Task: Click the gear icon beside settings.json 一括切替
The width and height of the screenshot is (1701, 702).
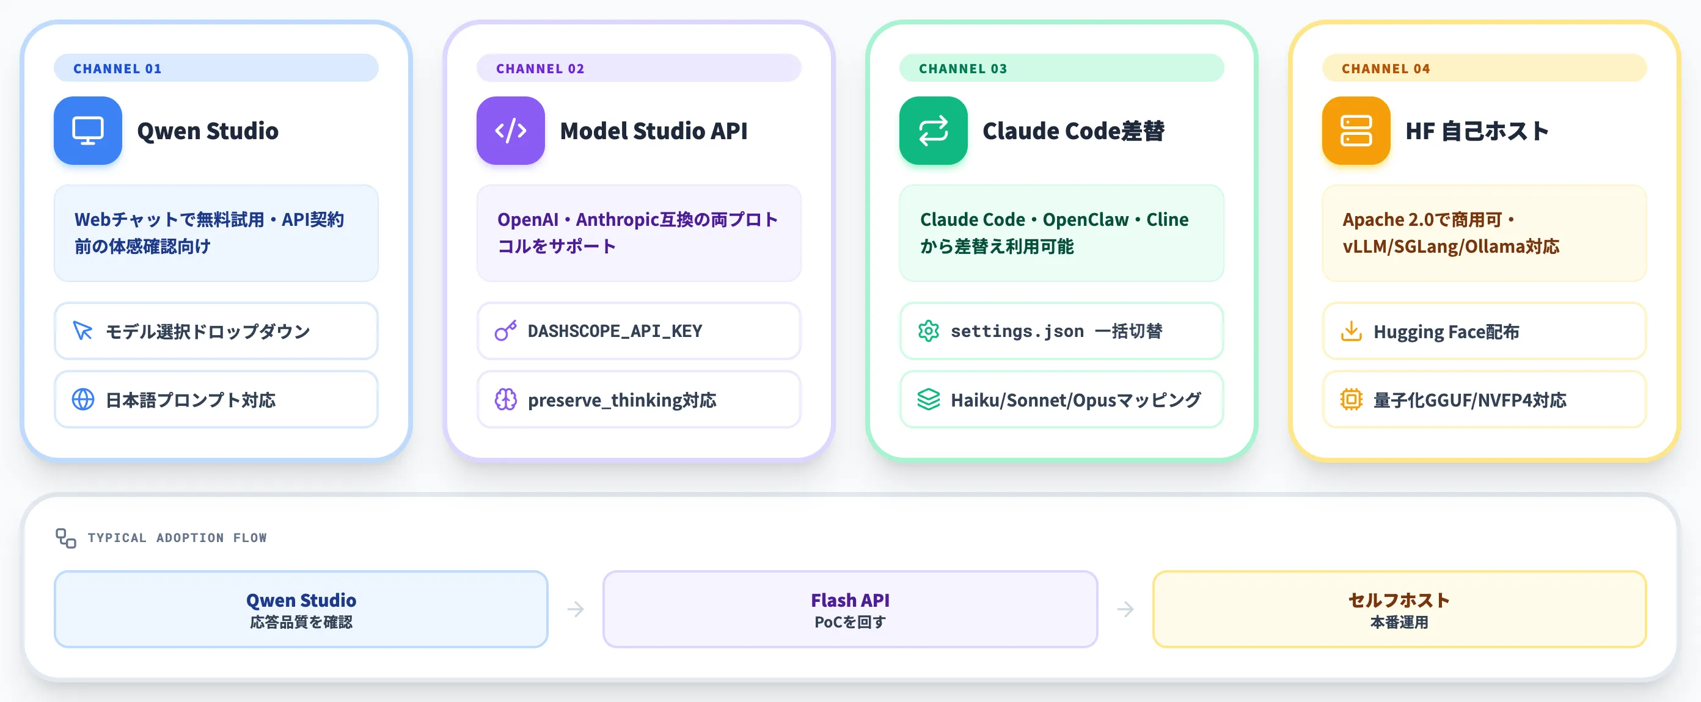Action: 929,330
